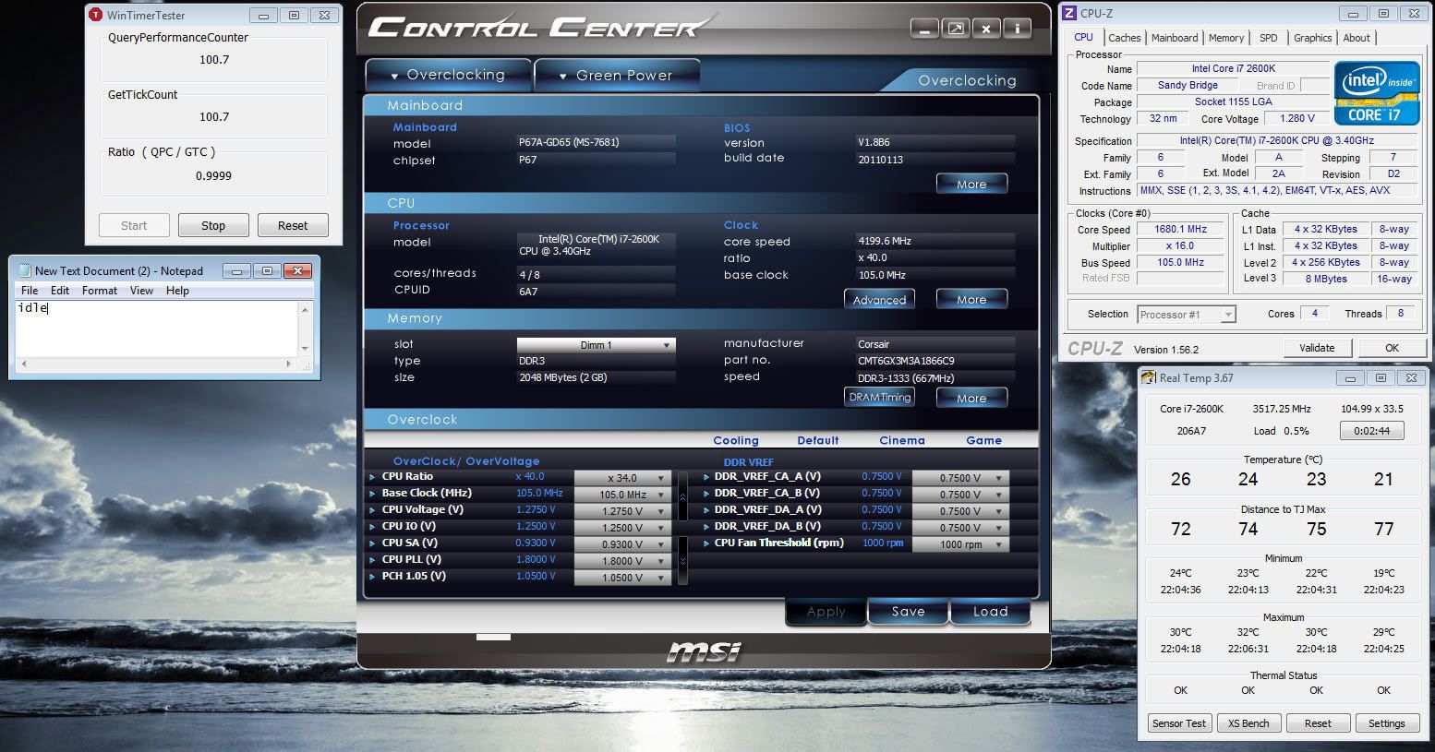The height and width of the screenshot is (752, 1435).
Task: Click the Real Temp title bar icon
Action: pyautogui.click(x=1149, y=377)
